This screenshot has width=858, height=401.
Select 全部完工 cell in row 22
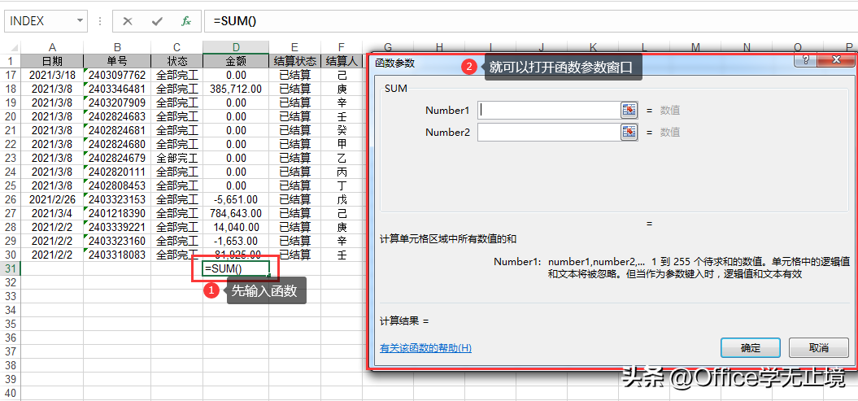pyautogui.click(x=176, y=144)
